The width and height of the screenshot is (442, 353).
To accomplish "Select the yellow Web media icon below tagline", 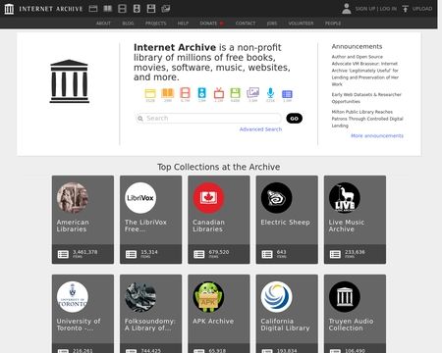I will pos(150,93).
